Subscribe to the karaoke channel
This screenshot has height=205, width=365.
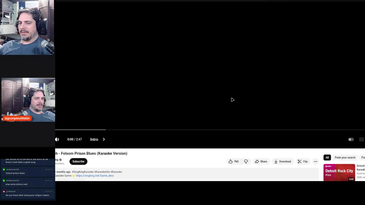(x=78, y=161)
